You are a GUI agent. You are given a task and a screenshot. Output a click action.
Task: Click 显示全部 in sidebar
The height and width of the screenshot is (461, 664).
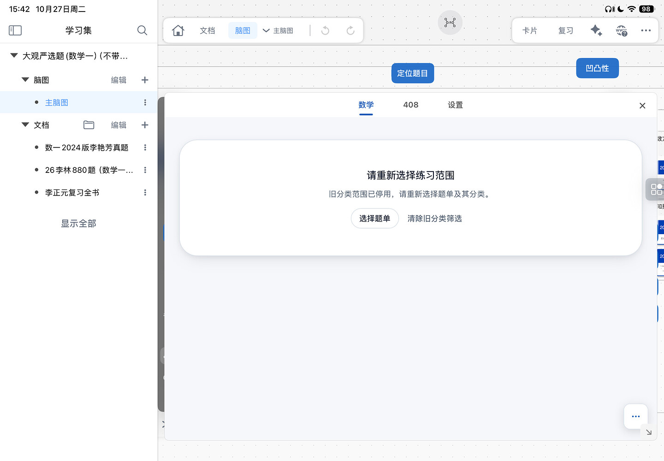coord(78,224)
